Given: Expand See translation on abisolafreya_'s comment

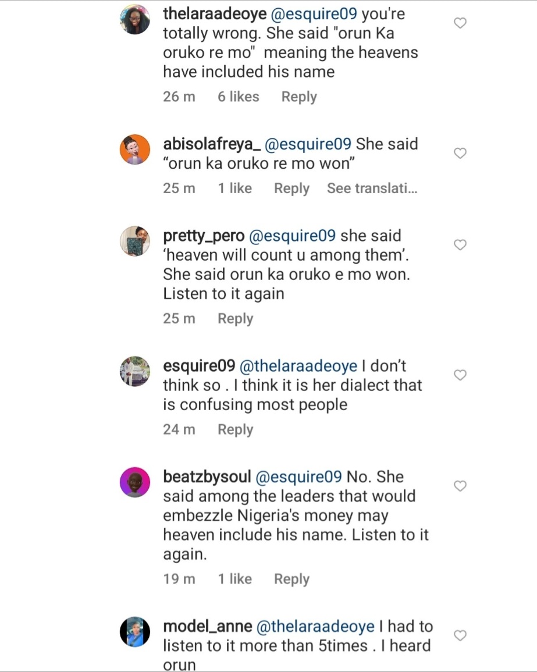Looking at the screenshot, I should click(372, 189).
